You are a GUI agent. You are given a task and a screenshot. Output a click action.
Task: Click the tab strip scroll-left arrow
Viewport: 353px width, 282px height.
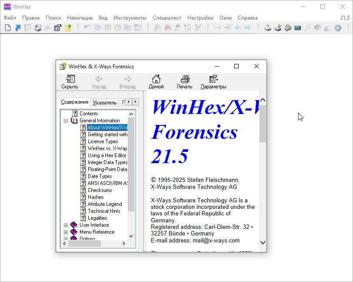(x=129, y=102)
